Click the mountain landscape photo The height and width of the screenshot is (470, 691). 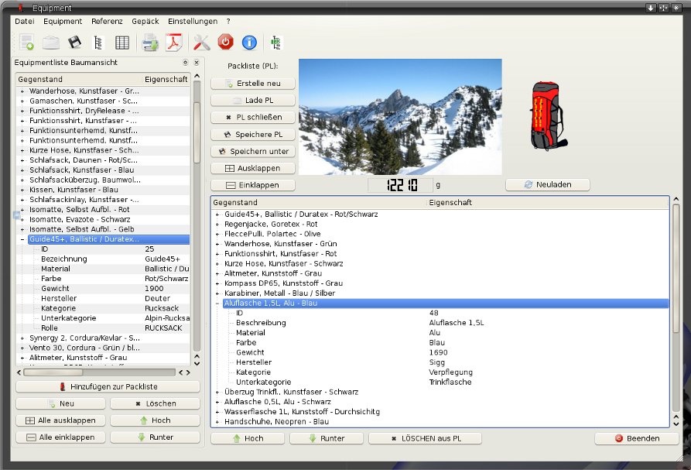coord(400,117)
